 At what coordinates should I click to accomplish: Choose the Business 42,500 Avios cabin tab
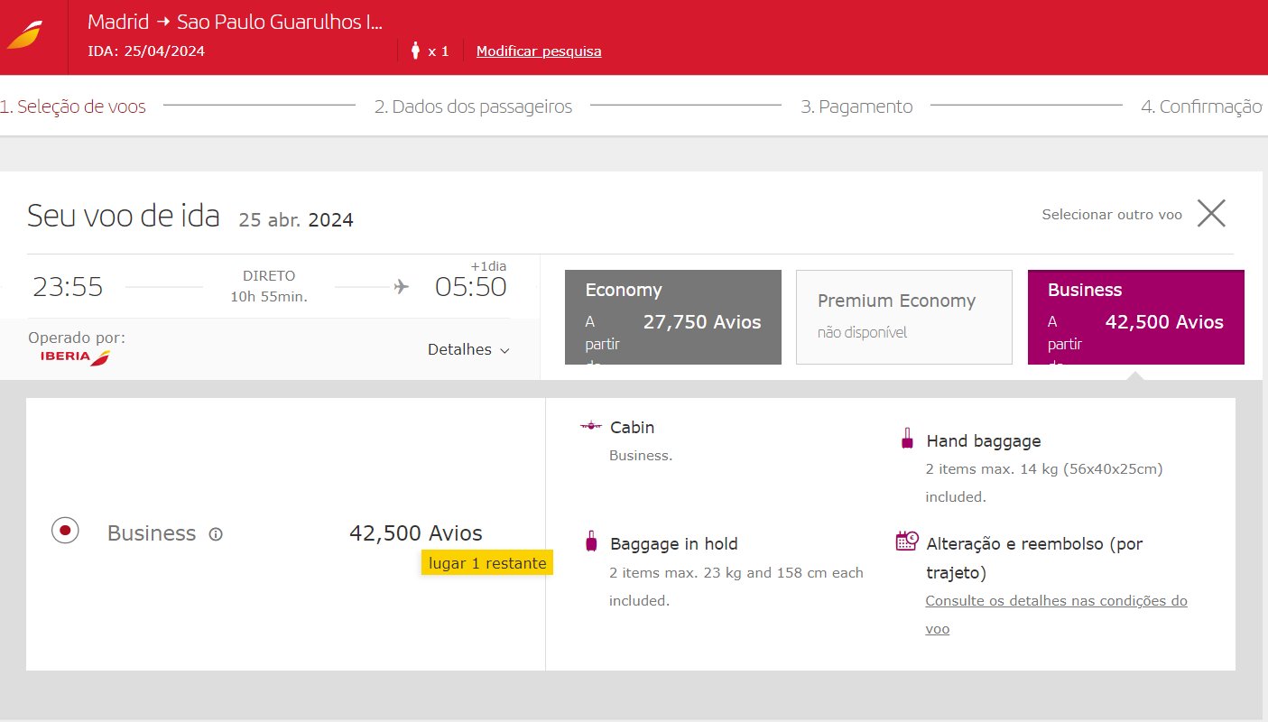click(x=1136, y=317)
